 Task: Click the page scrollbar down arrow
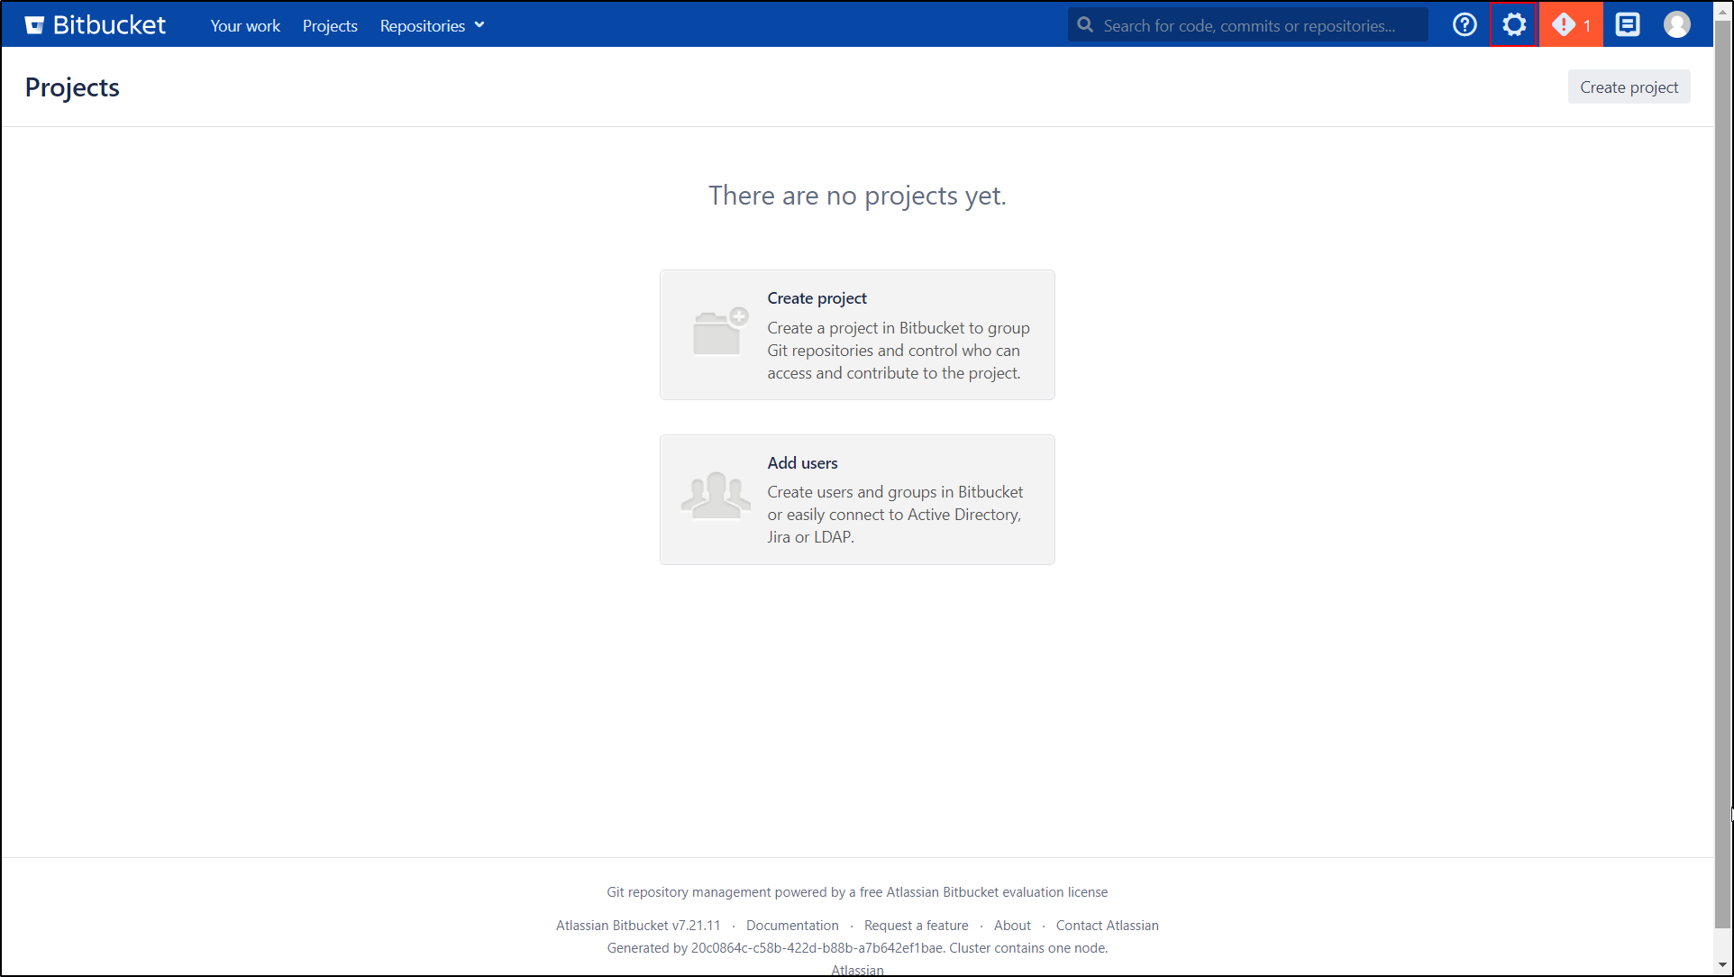click(x=1724, y=966)
